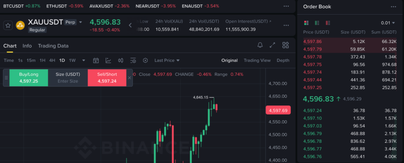Screen dimensions: 404x163
Task: Open the chart indicators icon
Action: [x=108, y=60]
